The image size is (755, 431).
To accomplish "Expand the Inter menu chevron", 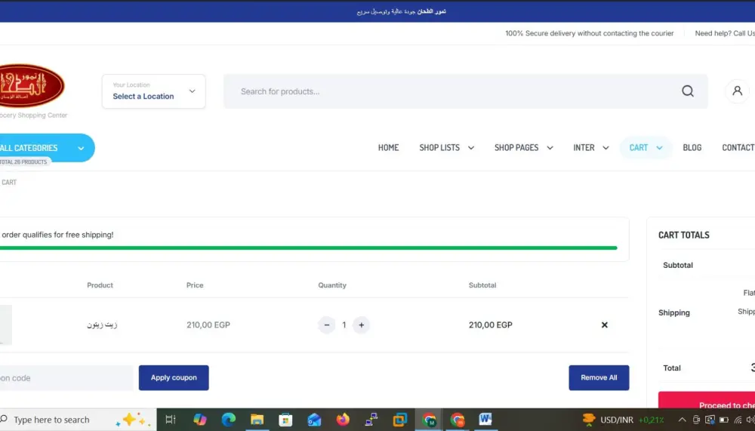I will 606,148.
